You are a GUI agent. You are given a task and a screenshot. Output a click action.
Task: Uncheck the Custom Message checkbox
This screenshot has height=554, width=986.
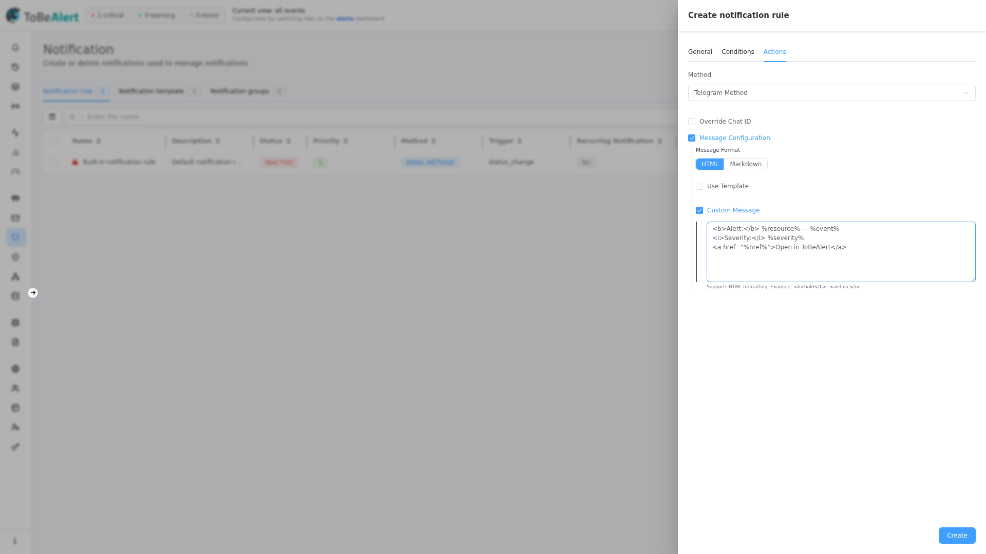pyautogui.click(x=699, y=210)
